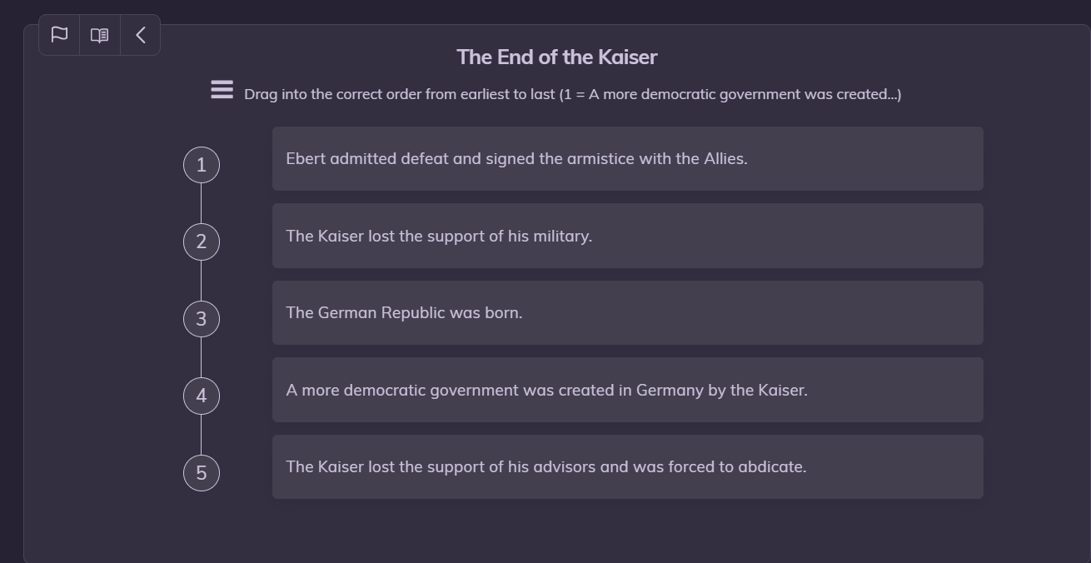Viewport: 1091px width, 563px height.
Task: Click the flag icon in the toolbar
Action: click(59, 35)
